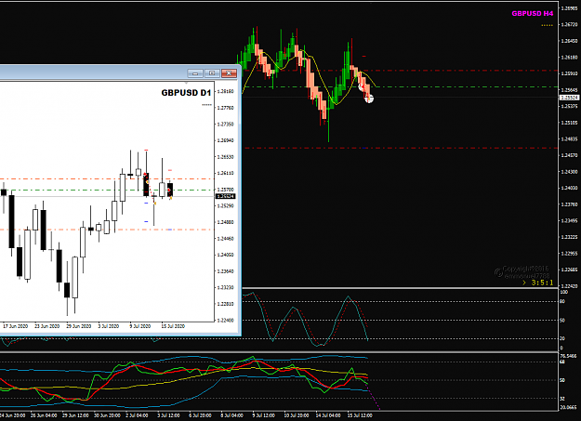The image size is (581, 421).
Task: Click price level 1.26530 on D1 scale
Action: tap(225, 156)
